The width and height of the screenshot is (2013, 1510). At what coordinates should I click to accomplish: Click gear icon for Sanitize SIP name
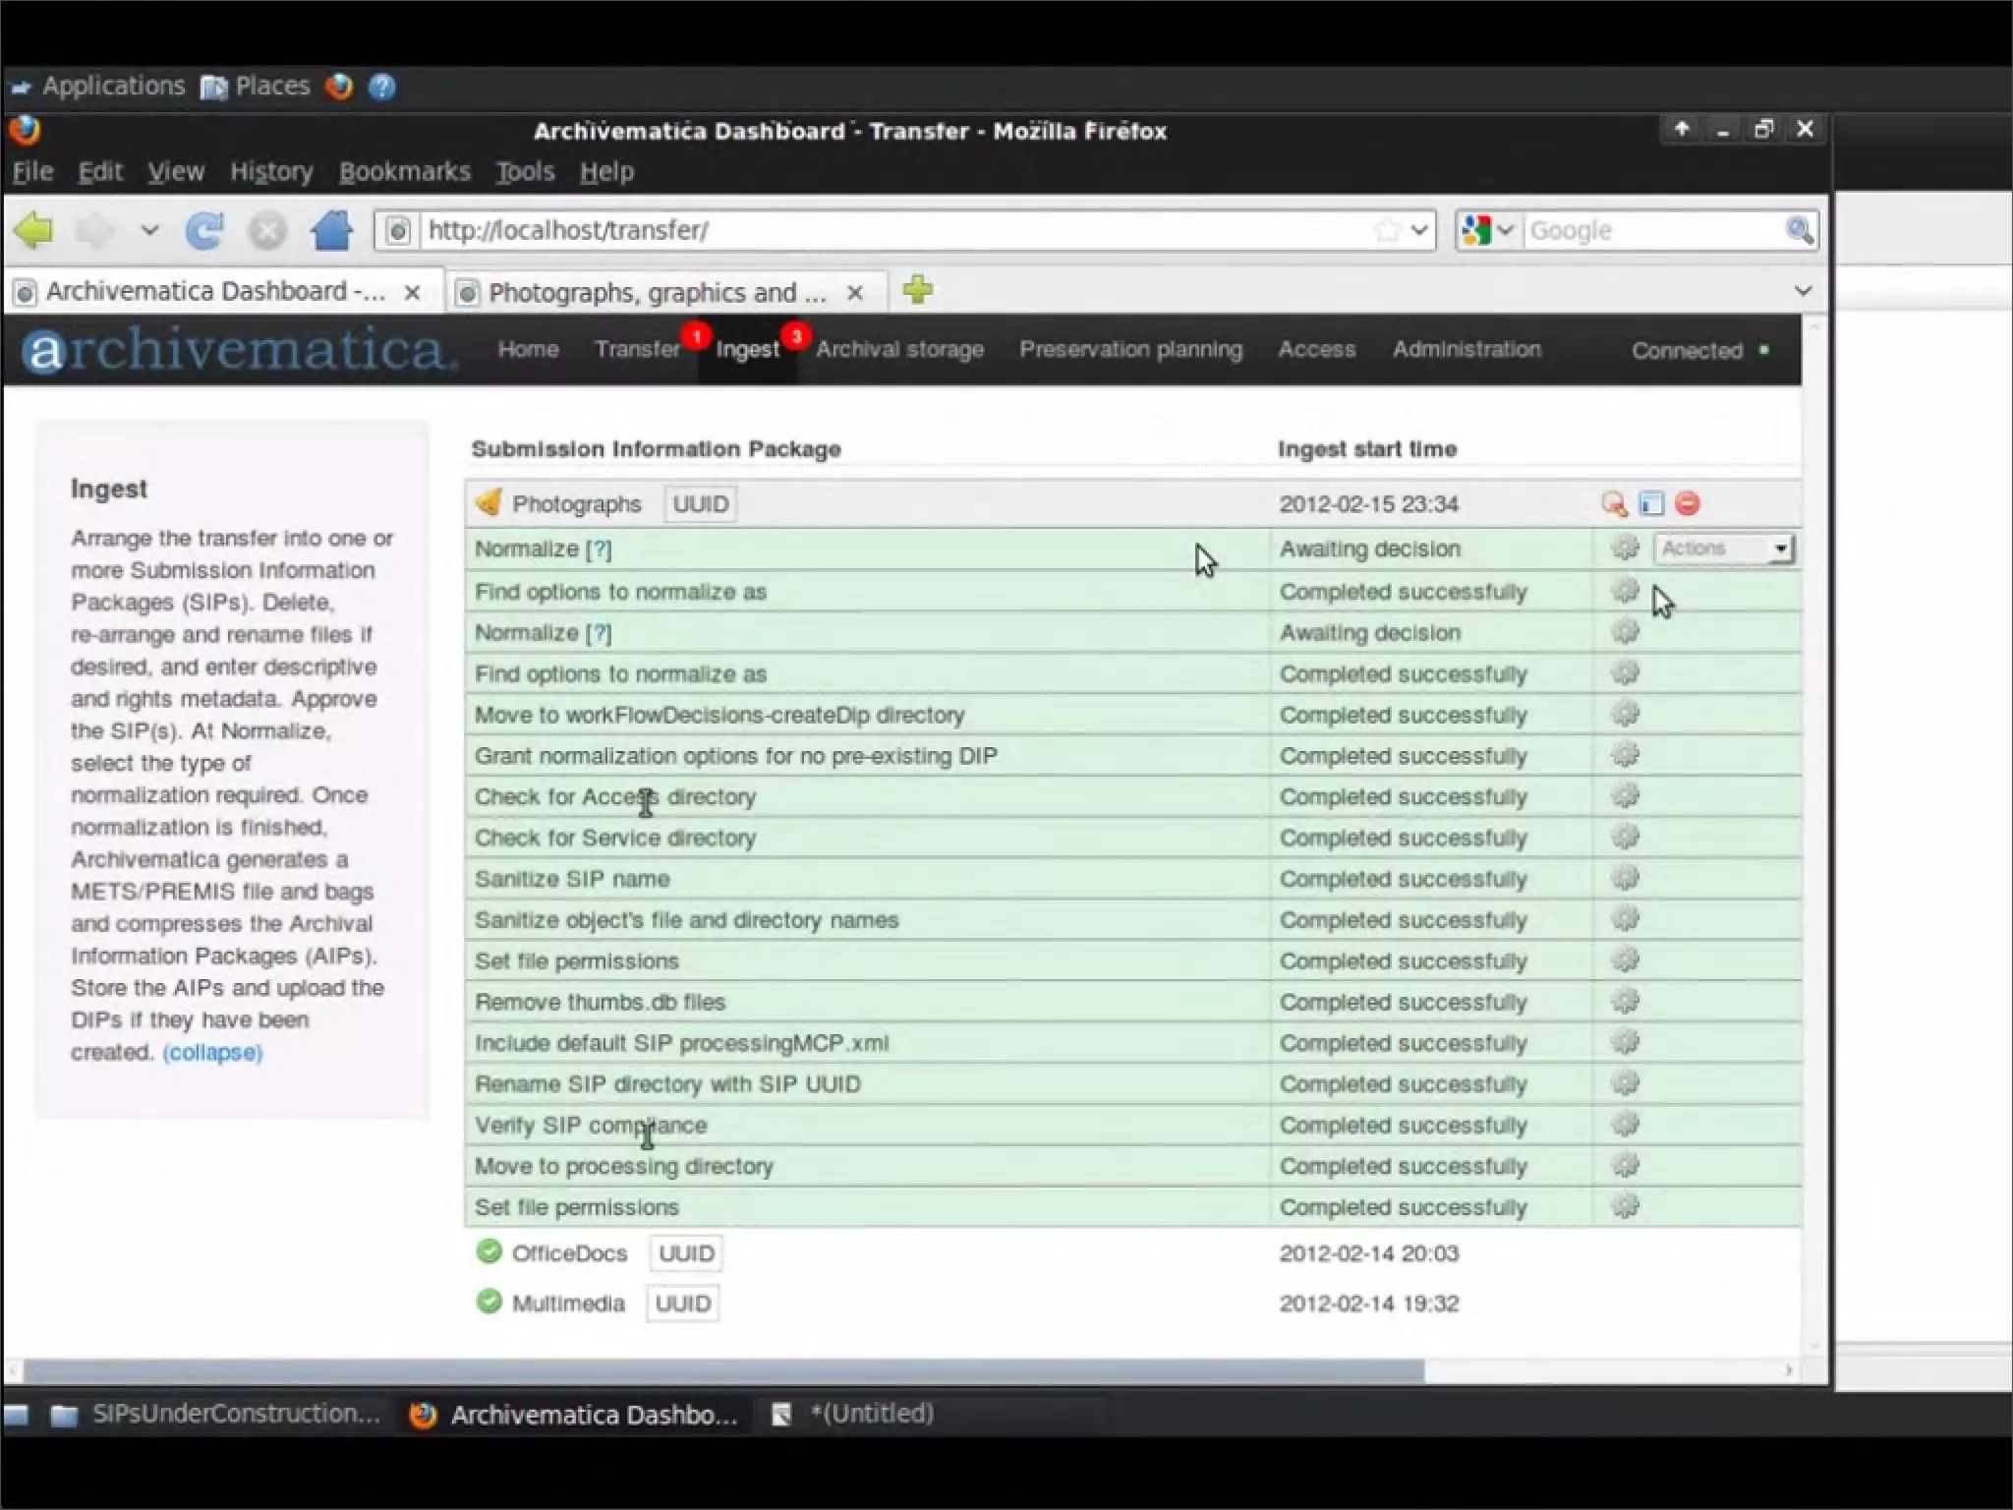(1625, 878)
